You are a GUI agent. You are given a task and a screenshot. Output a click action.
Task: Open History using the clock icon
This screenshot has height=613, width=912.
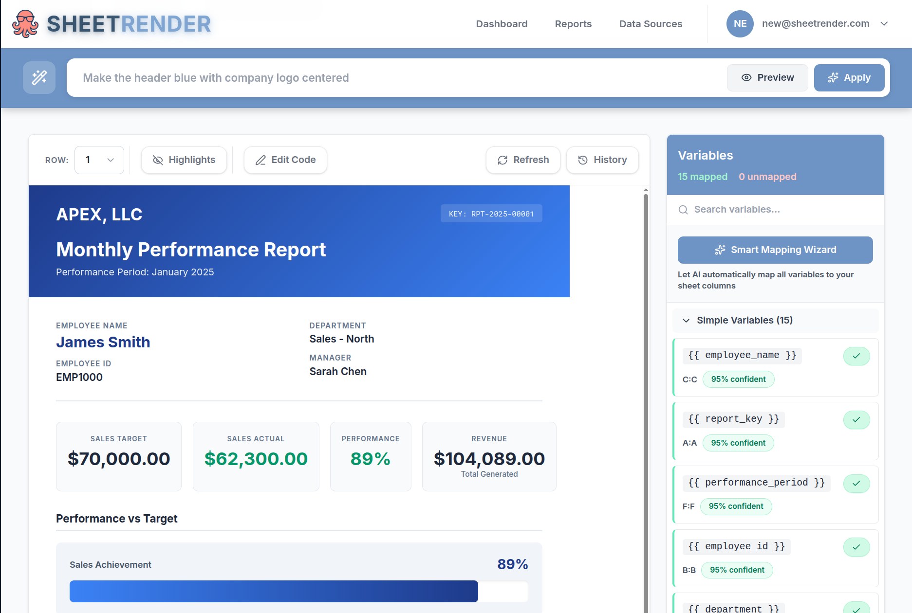point(583,160)
